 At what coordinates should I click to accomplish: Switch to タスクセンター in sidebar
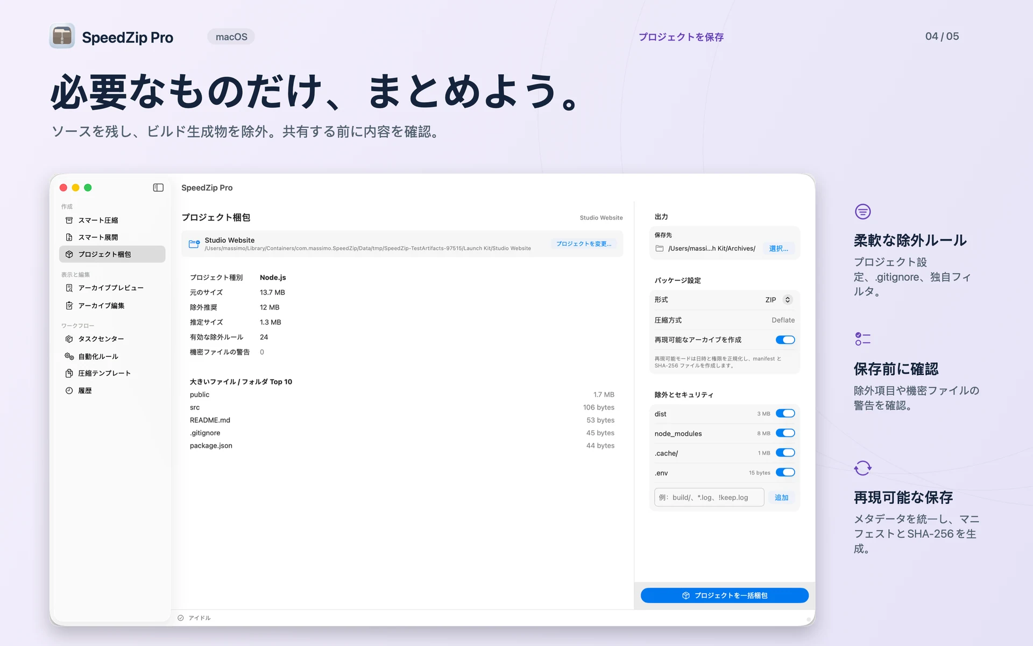point(112,339)
